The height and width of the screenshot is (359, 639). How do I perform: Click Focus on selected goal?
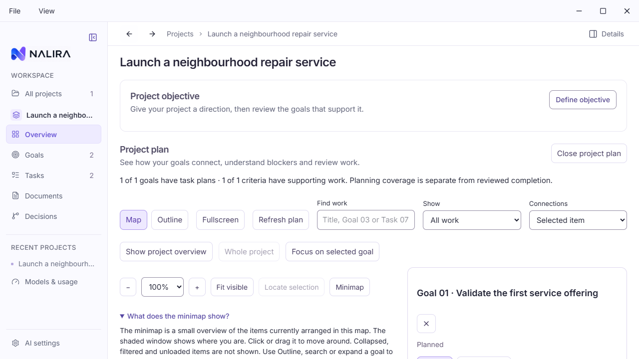[332, 252]
